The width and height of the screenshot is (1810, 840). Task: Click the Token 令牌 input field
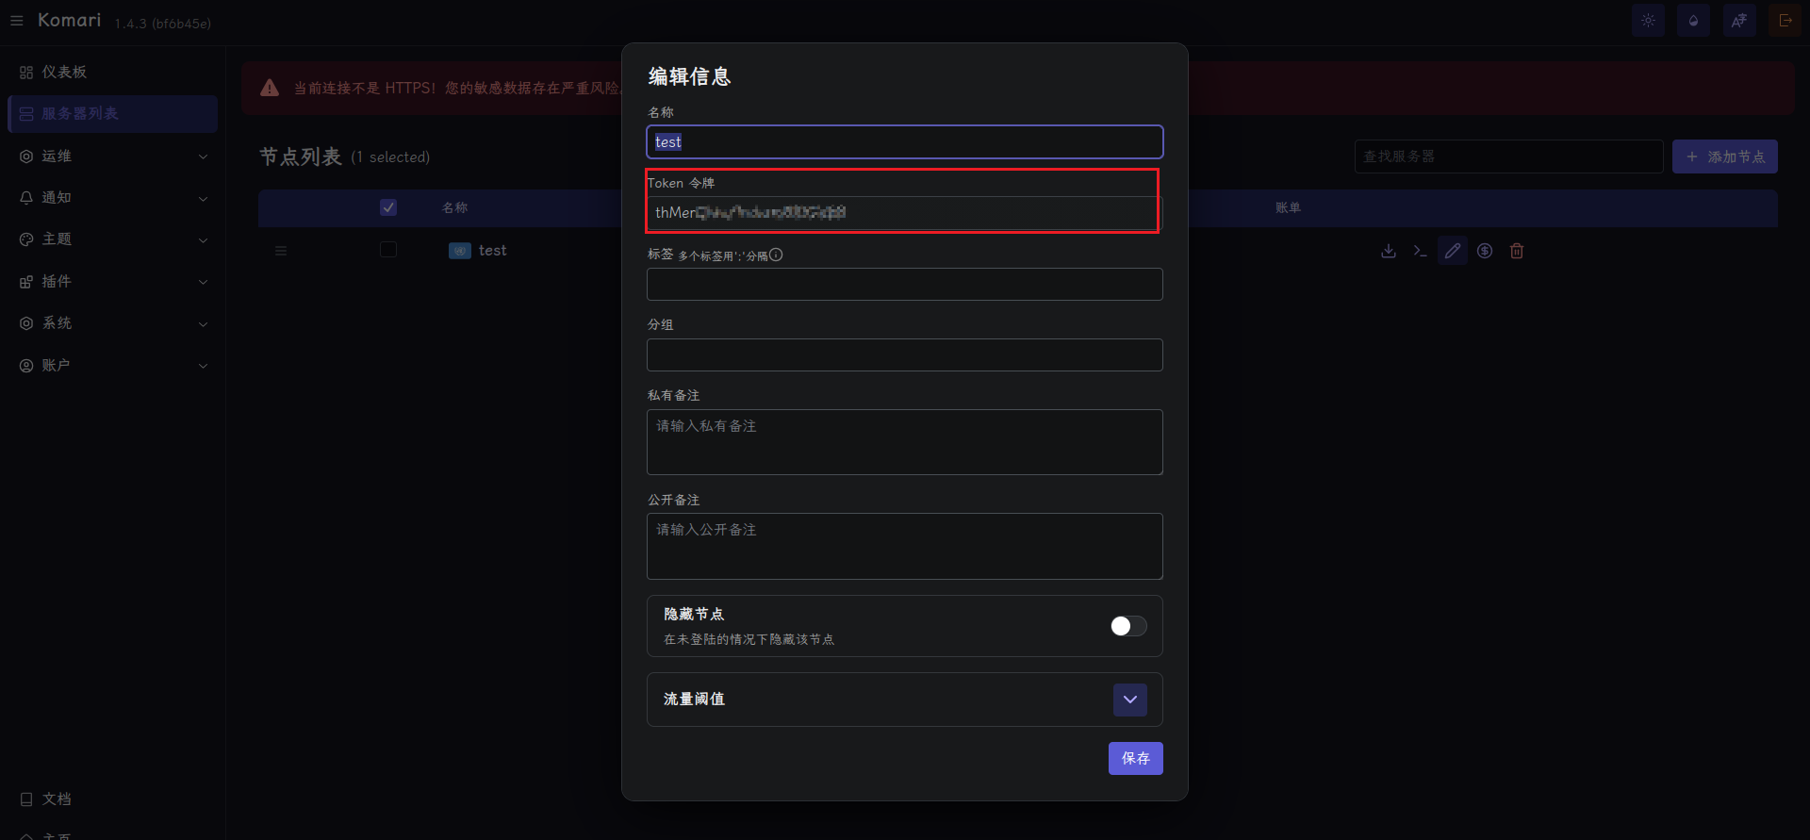tap(905, 213)
